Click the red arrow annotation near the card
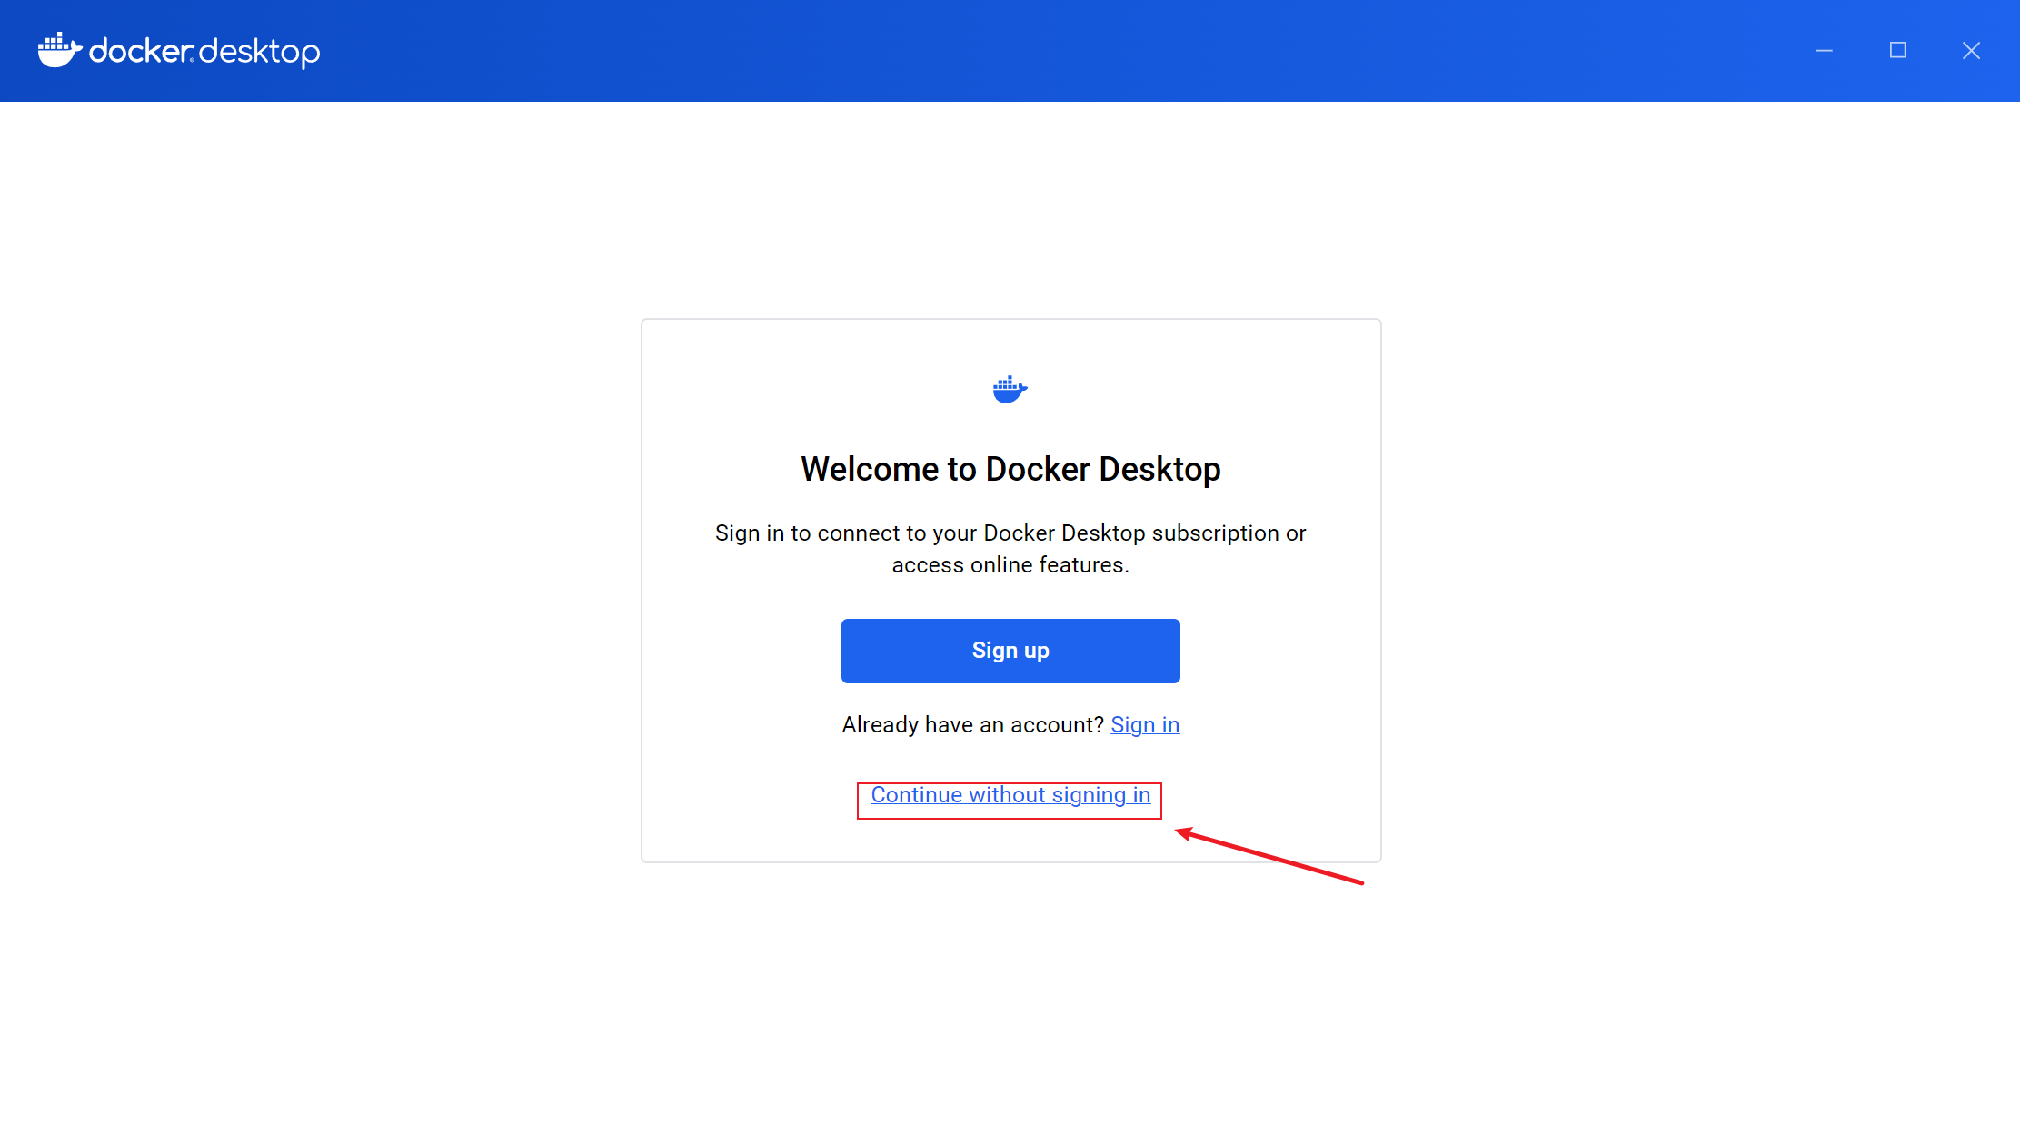This screenshot has width=2020, height=1145. click(1269, 856)
